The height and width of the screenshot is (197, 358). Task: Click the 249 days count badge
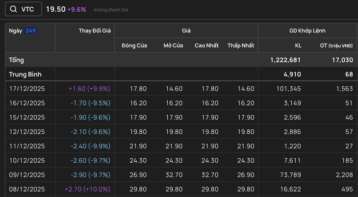[31, 31]
